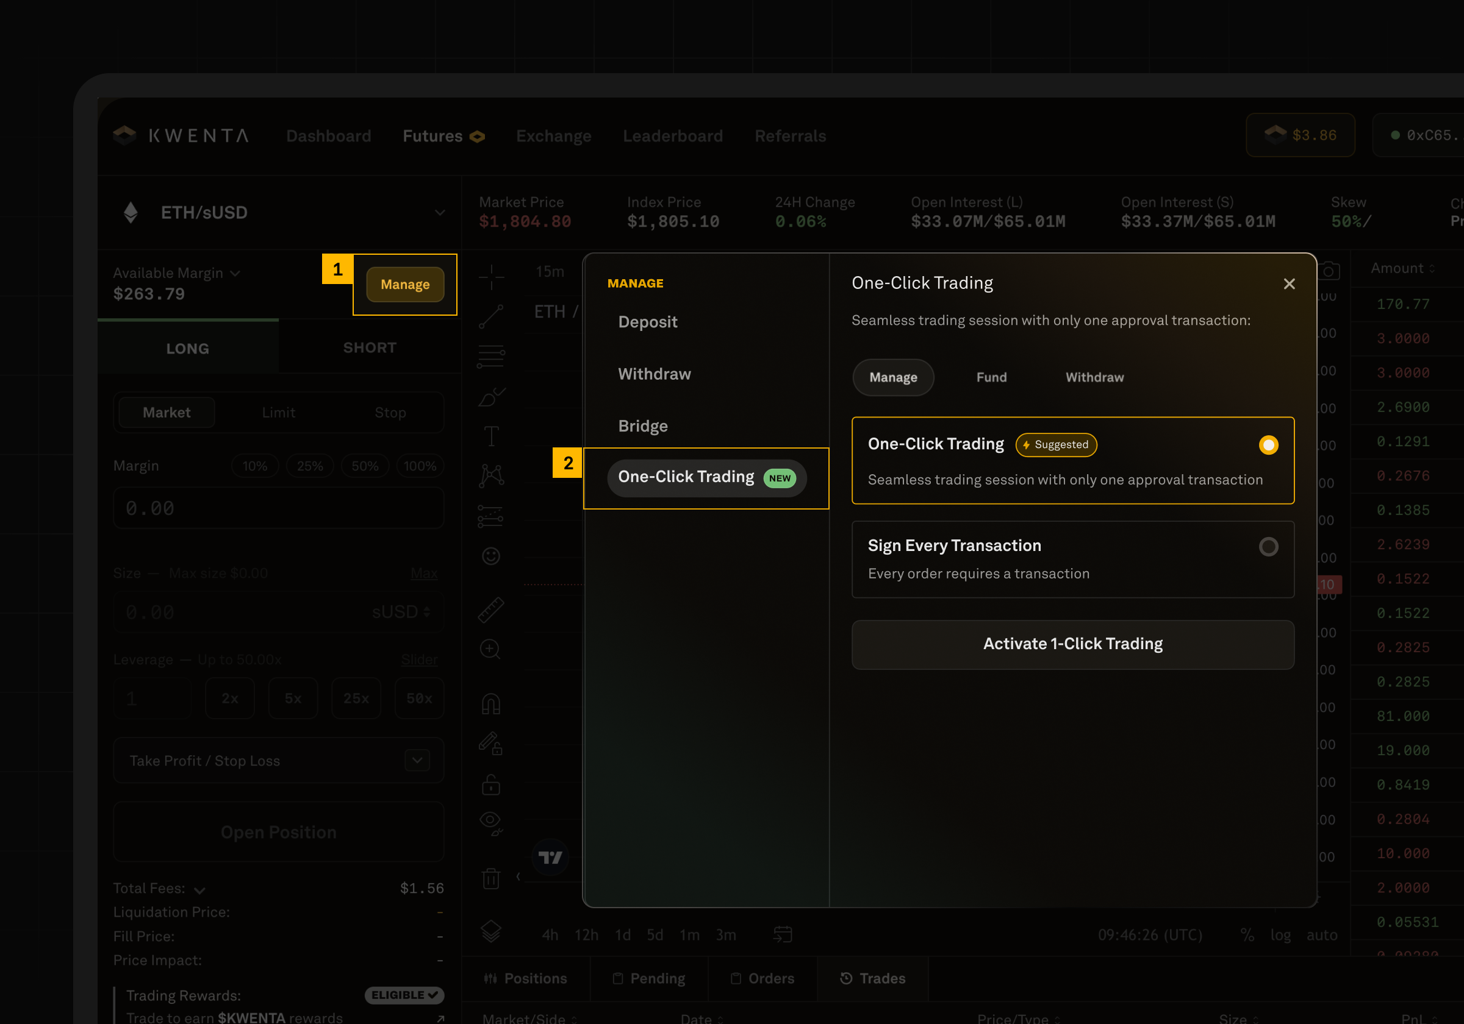Go to the Dashboard nav item
Screen dimensions: 1464x1024
click(x=328, y=137)
